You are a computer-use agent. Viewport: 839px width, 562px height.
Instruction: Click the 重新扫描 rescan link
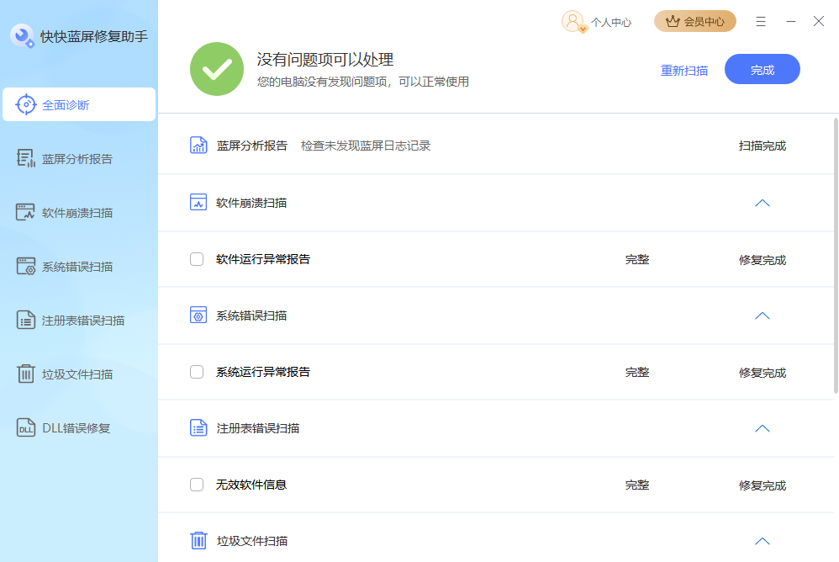pos(683,69)
